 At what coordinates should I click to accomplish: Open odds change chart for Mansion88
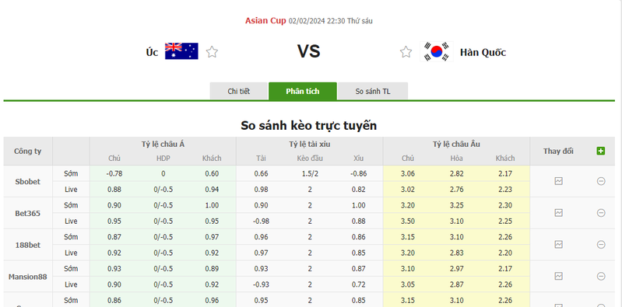pos(558,276)
